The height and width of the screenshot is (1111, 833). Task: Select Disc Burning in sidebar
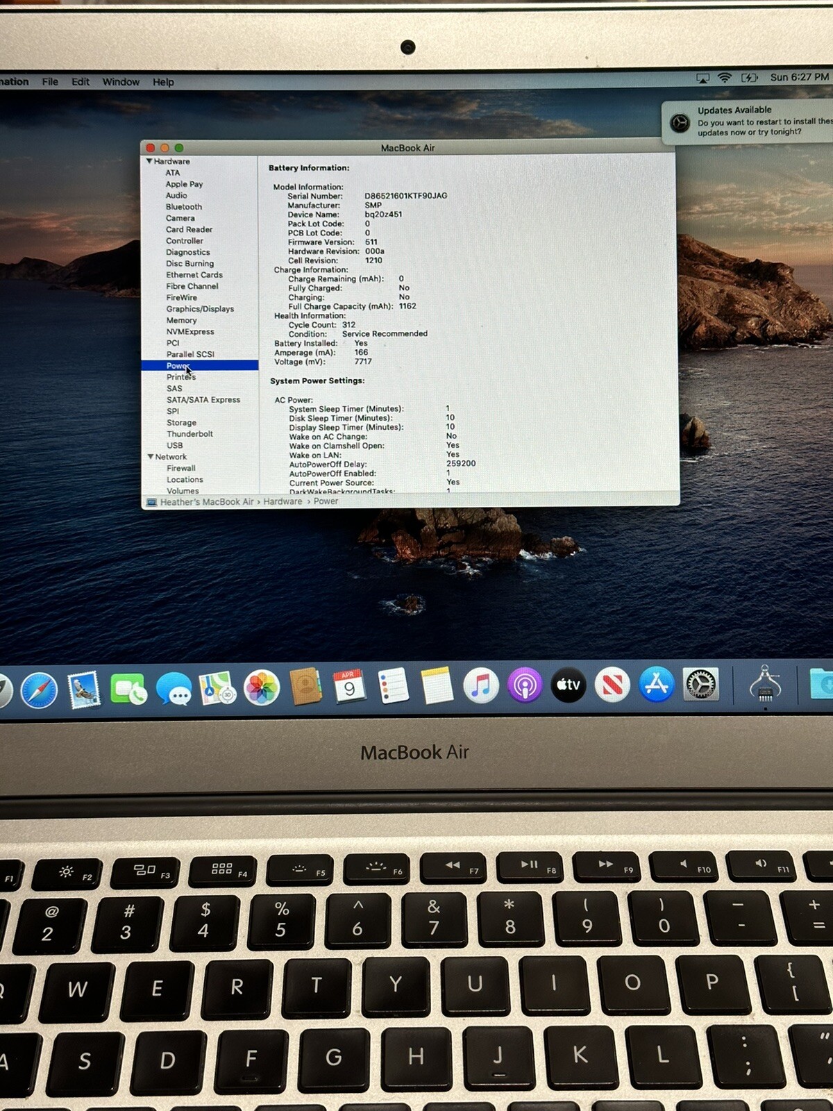point(190,263)
